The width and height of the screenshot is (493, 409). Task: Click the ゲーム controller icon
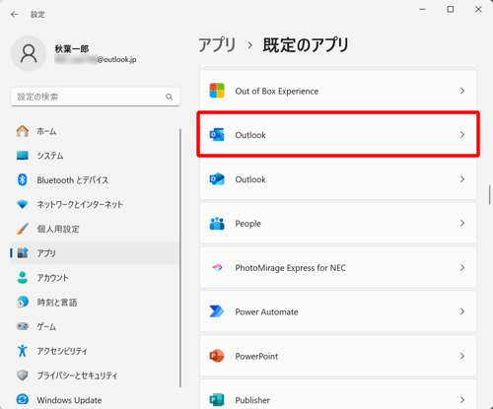23,326
